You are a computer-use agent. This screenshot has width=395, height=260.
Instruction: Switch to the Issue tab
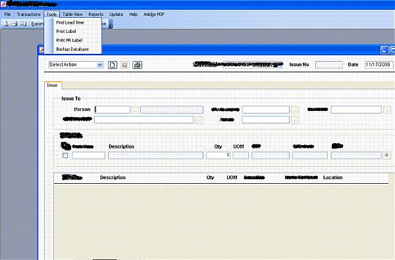(x=53, y=85)
